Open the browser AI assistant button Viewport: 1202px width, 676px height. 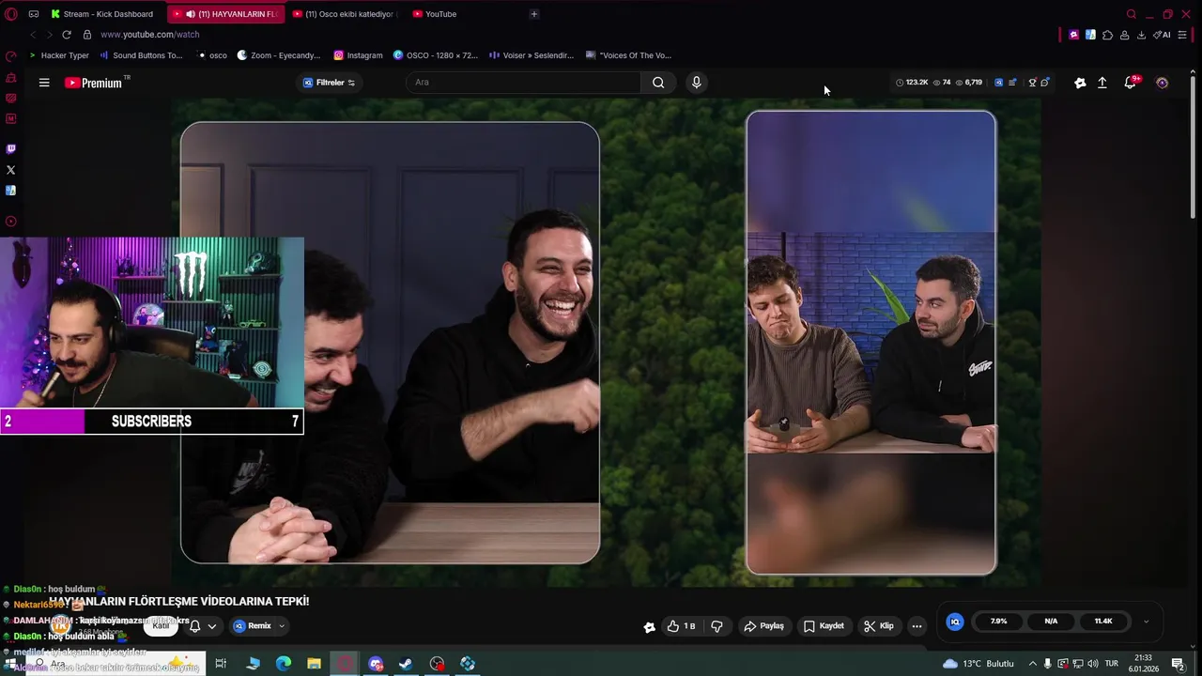click(1162, 35)
